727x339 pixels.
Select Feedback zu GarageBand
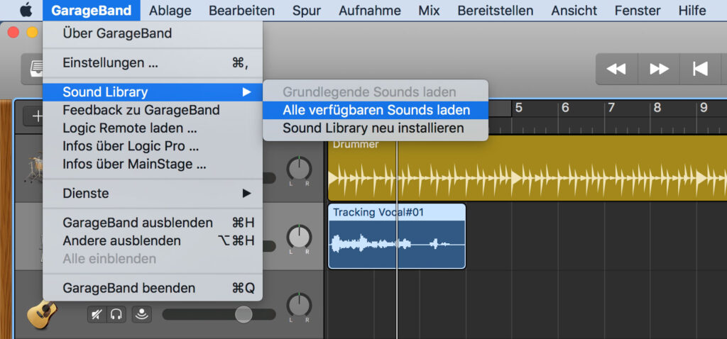point(153,110)
